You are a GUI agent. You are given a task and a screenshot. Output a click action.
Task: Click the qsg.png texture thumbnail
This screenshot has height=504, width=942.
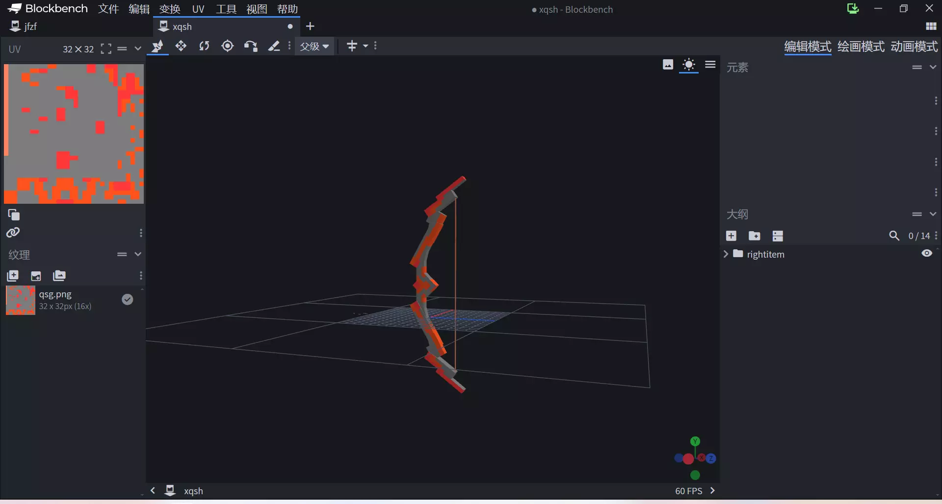point(21,300)
